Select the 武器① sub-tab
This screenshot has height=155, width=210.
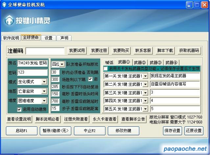124,62
